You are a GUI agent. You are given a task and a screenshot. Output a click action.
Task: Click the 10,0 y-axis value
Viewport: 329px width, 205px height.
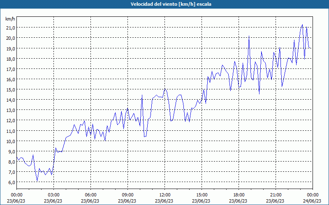coord(10,141)
